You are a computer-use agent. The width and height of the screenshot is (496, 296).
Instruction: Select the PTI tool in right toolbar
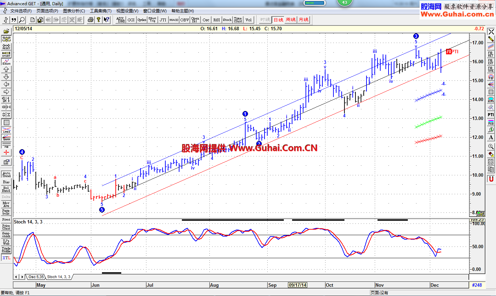[x=491, y=114]
